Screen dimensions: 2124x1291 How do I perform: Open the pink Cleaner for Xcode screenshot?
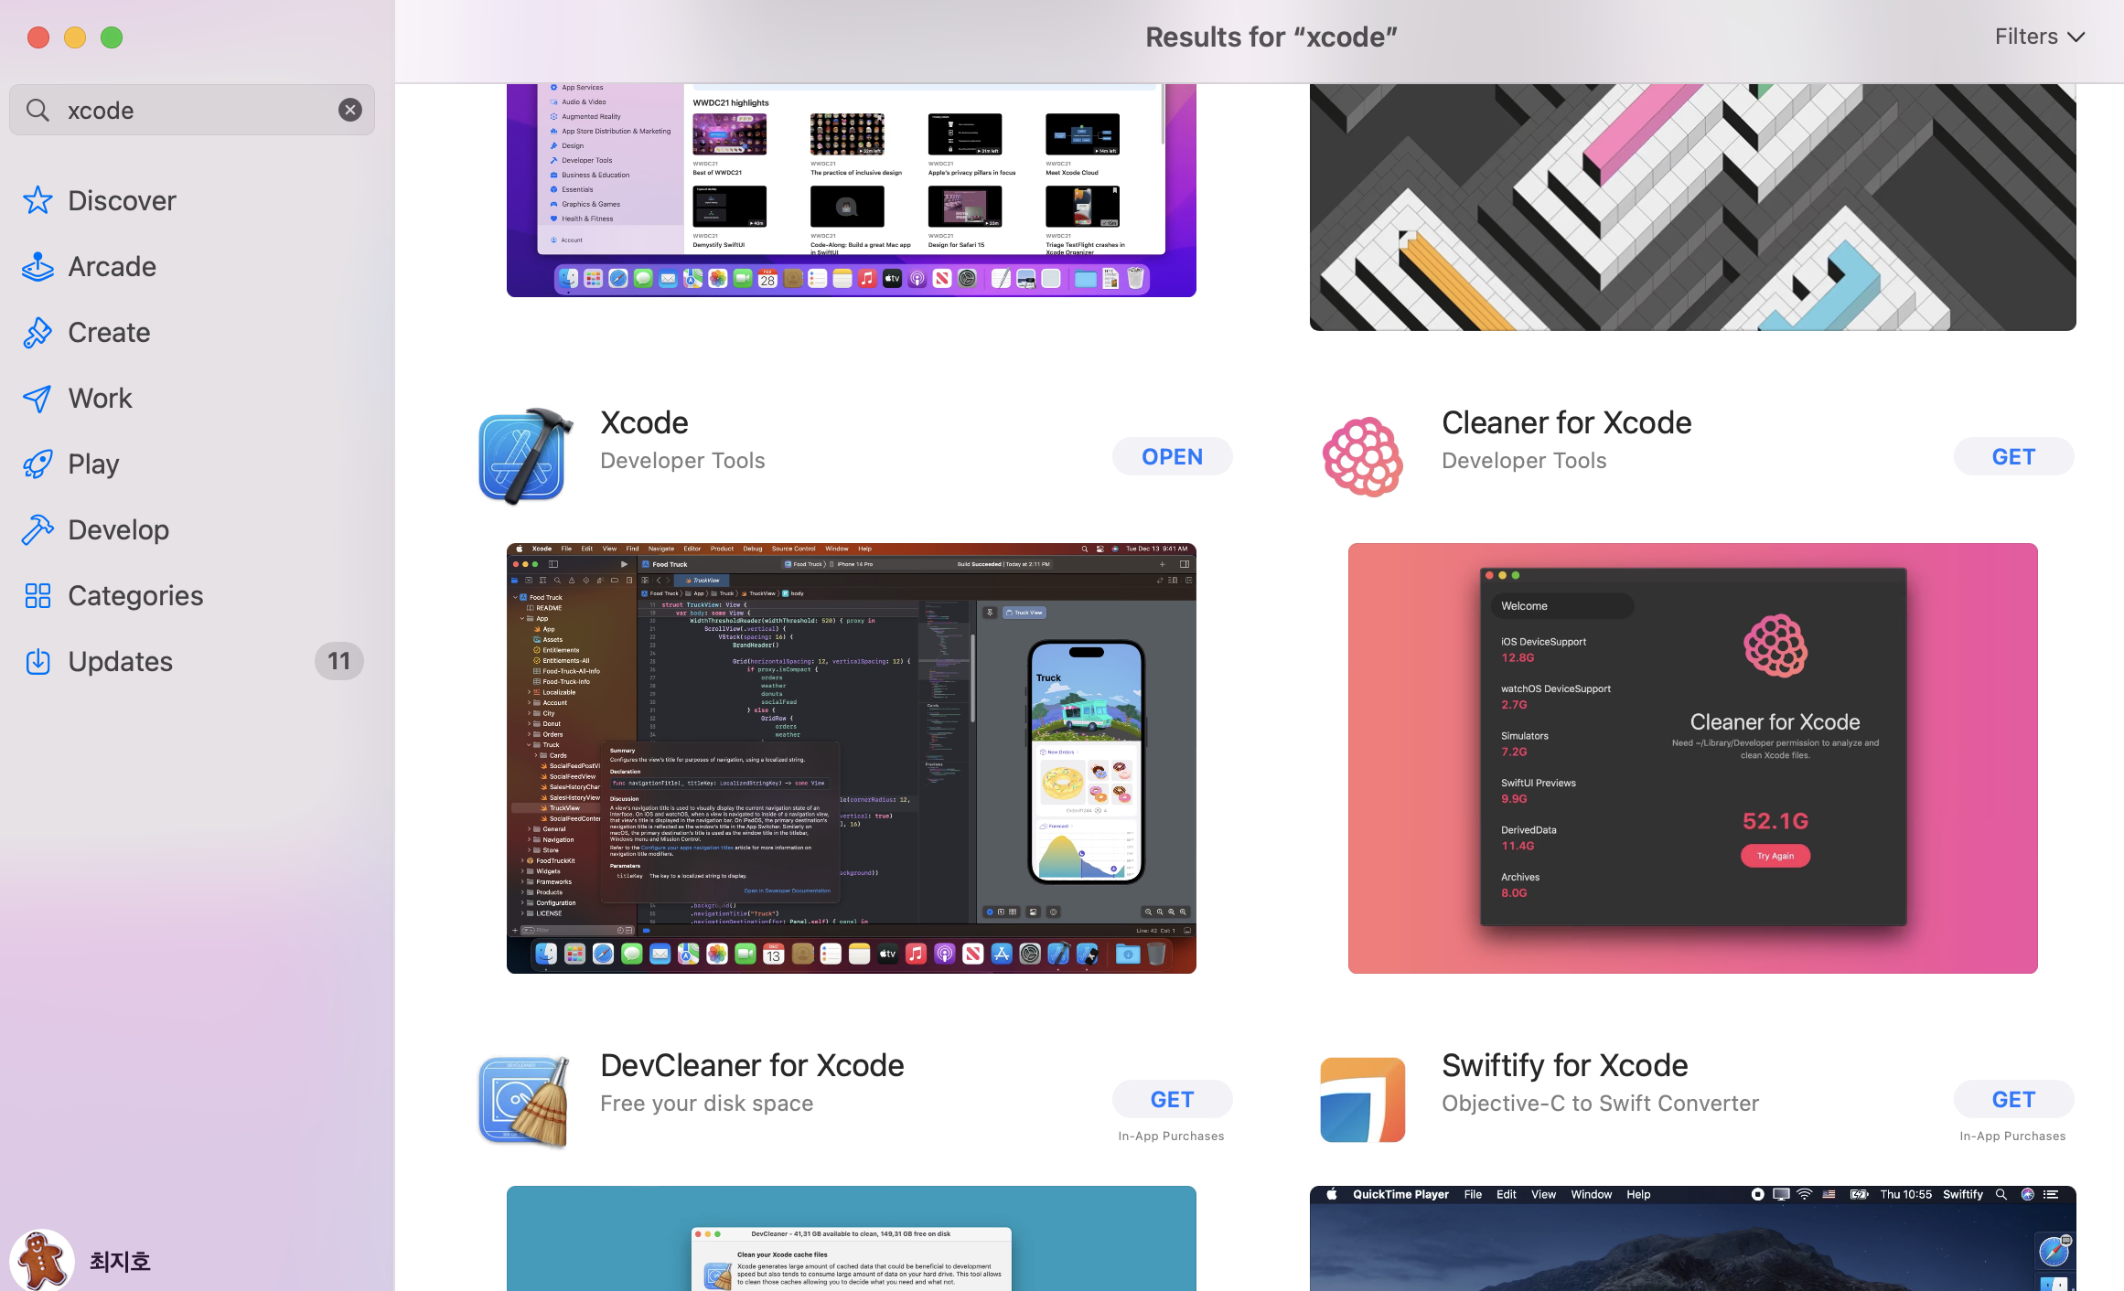pos(1692,758)
